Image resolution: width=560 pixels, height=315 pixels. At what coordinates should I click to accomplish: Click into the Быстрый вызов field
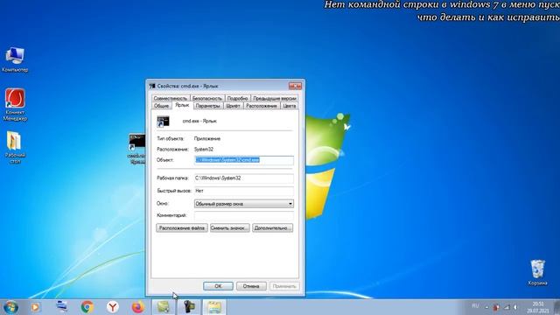244,191
